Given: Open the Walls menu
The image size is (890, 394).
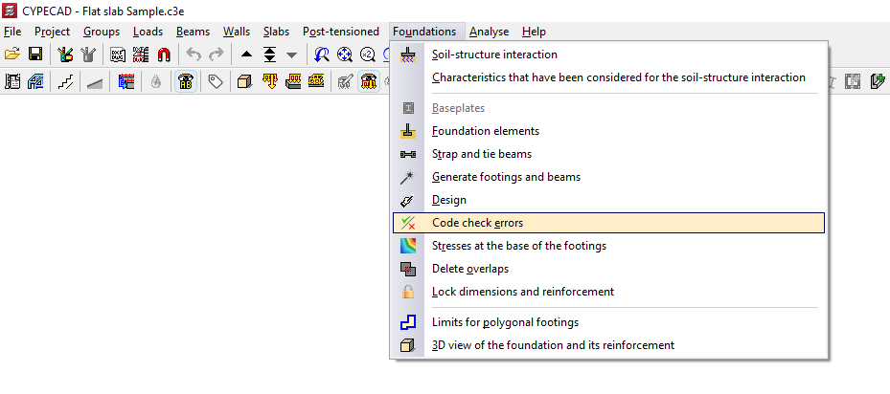Looking at the screenshot, I should [237, 32].
